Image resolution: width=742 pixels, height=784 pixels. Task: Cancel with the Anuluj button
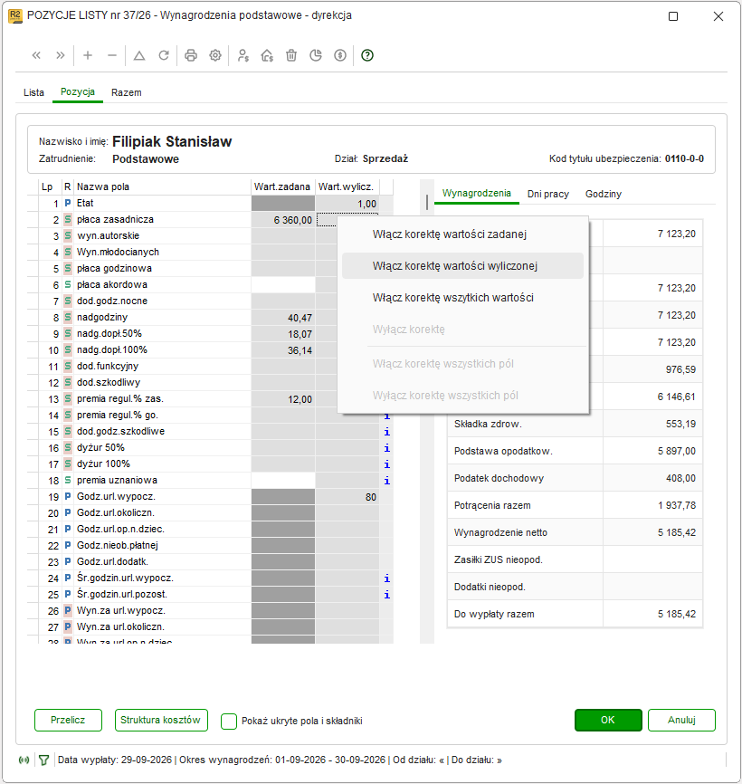[681, 720]
